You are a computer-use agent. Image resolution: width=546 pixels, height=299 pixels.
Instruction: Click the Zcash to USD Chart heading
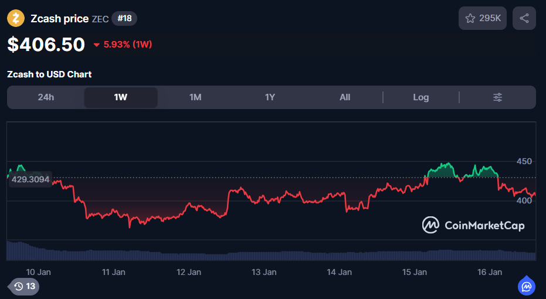(49, 74)
